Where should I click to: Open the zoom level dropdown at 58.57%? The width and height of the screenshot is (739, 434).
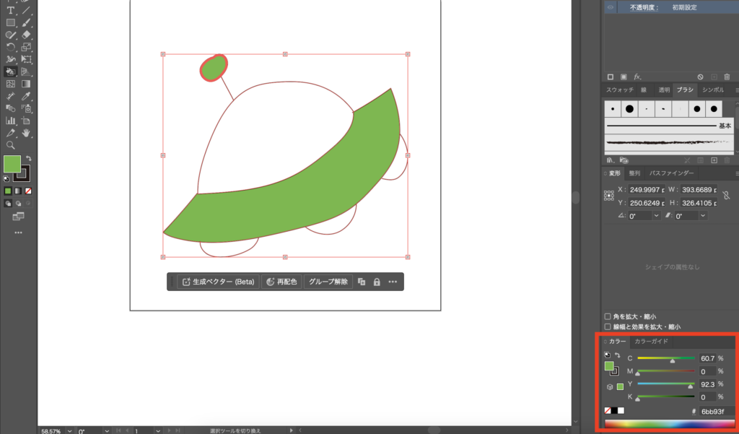69,430
